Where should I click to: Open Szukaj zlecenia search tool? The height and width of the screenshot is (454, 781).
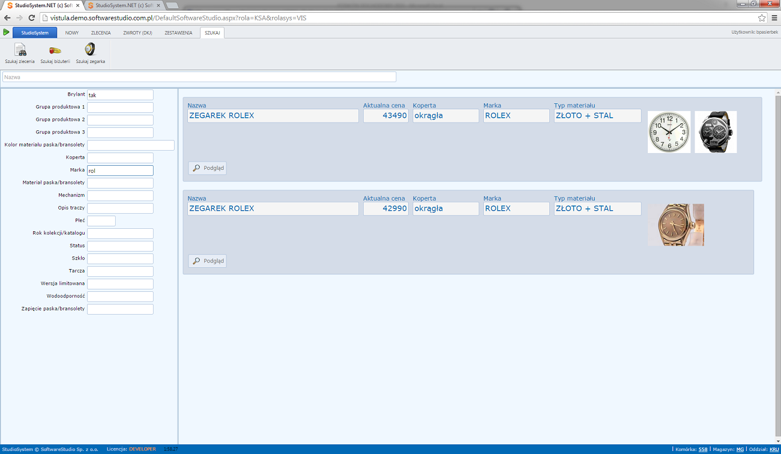pos(20,53)
